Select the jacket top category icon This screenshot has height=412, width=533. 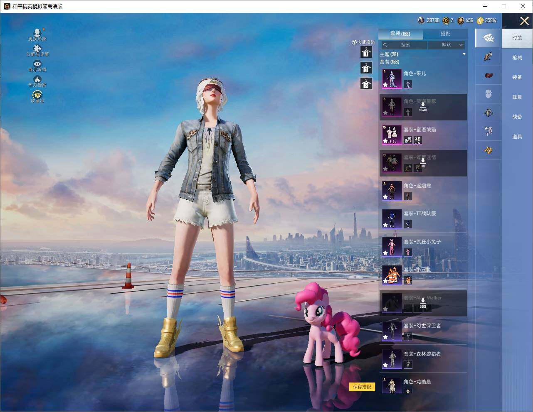[x=489, y=113]
